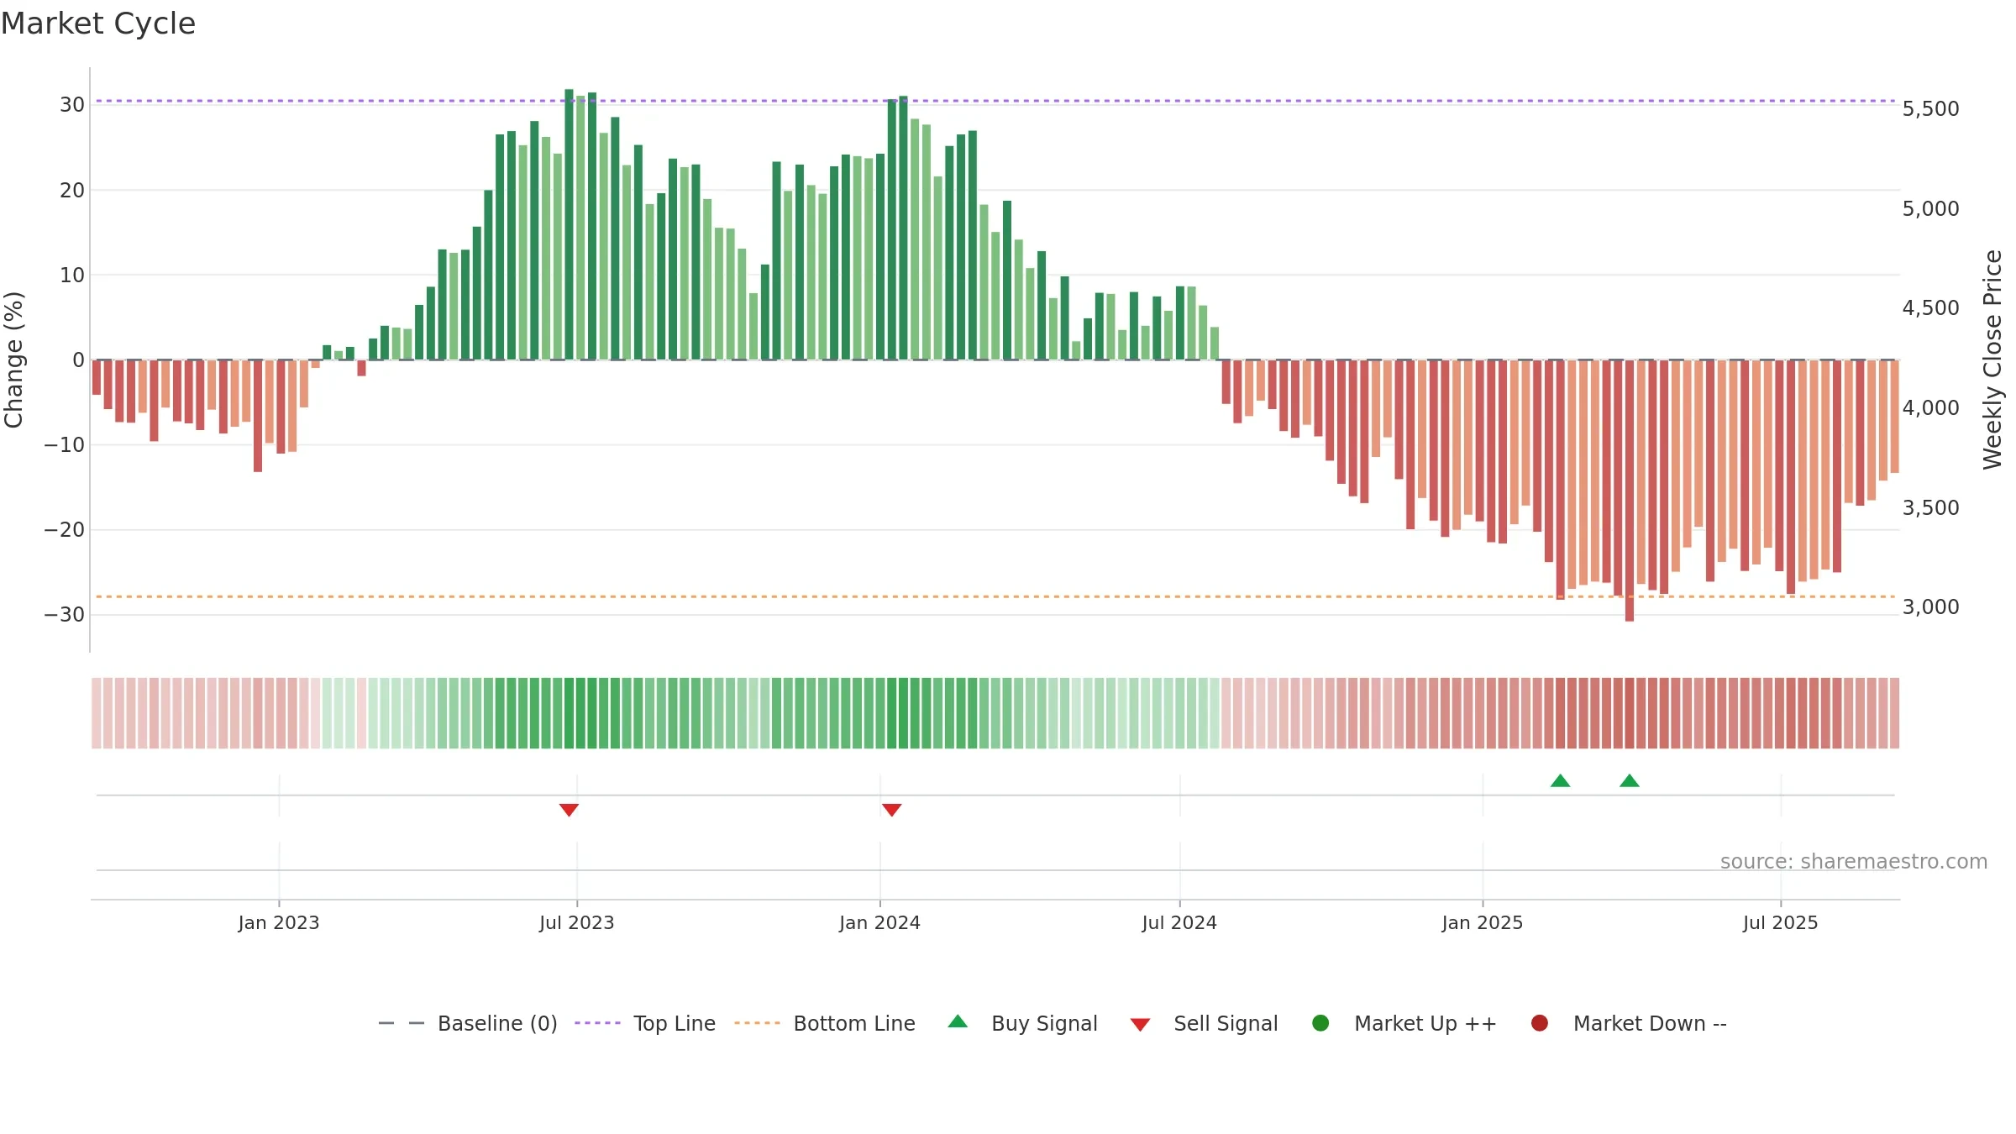2016x1134 pixels.
Task: Click the green Market Up legend dot
Action: point(1320,1023)
